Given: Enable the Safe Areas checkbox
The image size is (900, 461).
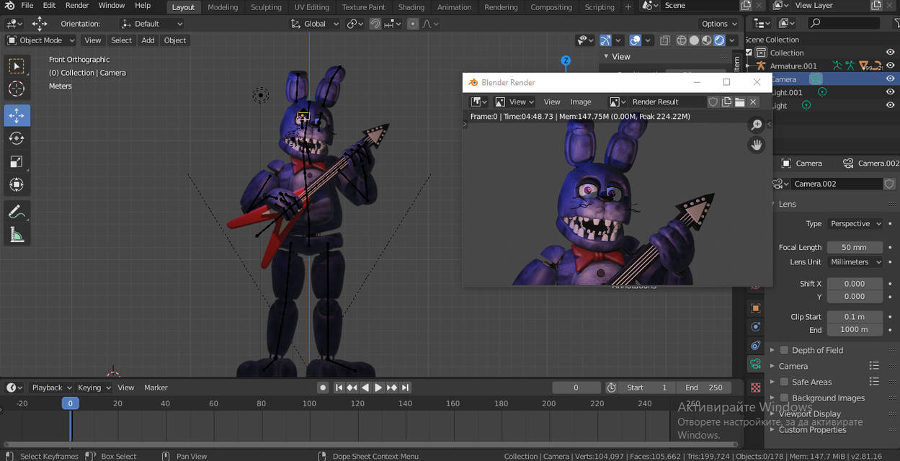Looking at the screenshot, I should [x=784, y=382].
